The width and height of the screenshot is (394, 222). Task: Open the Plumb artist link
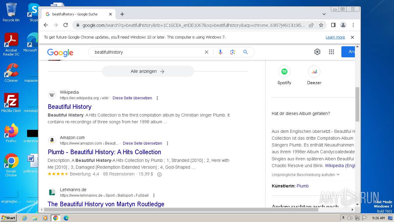(x=303, y=186)
